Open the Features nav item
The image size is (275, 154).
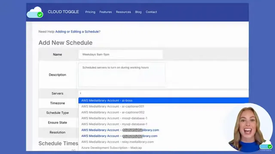(106, 12)
